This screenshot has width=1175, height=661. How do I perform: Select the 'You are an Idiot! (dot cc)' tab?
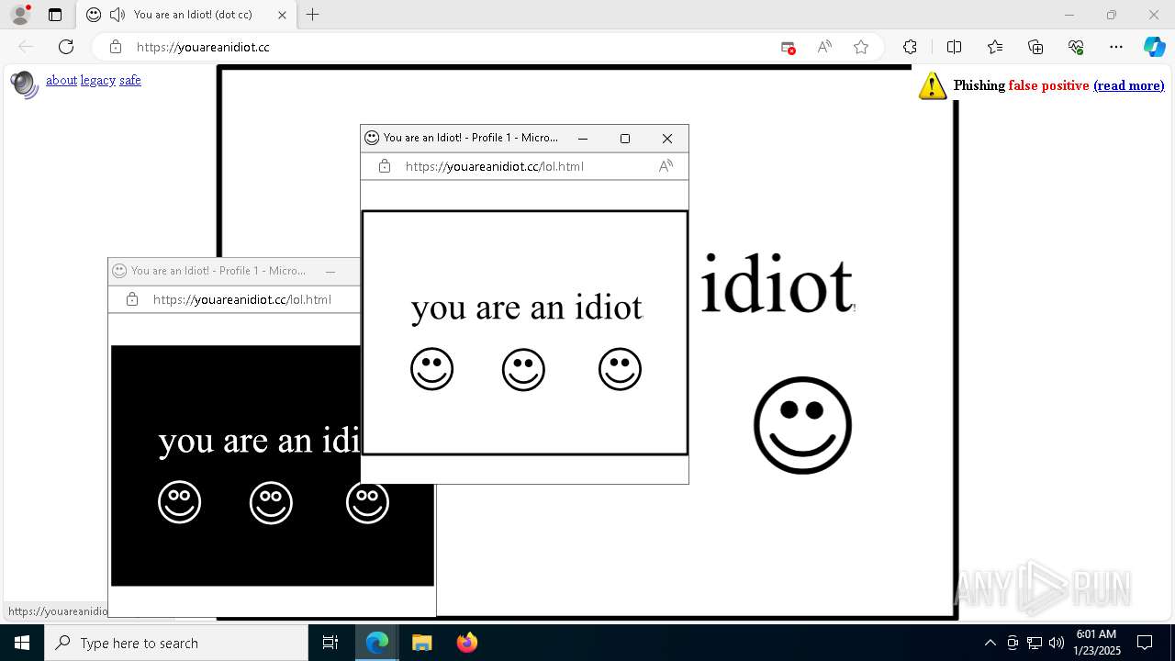[x=187, y=15]
